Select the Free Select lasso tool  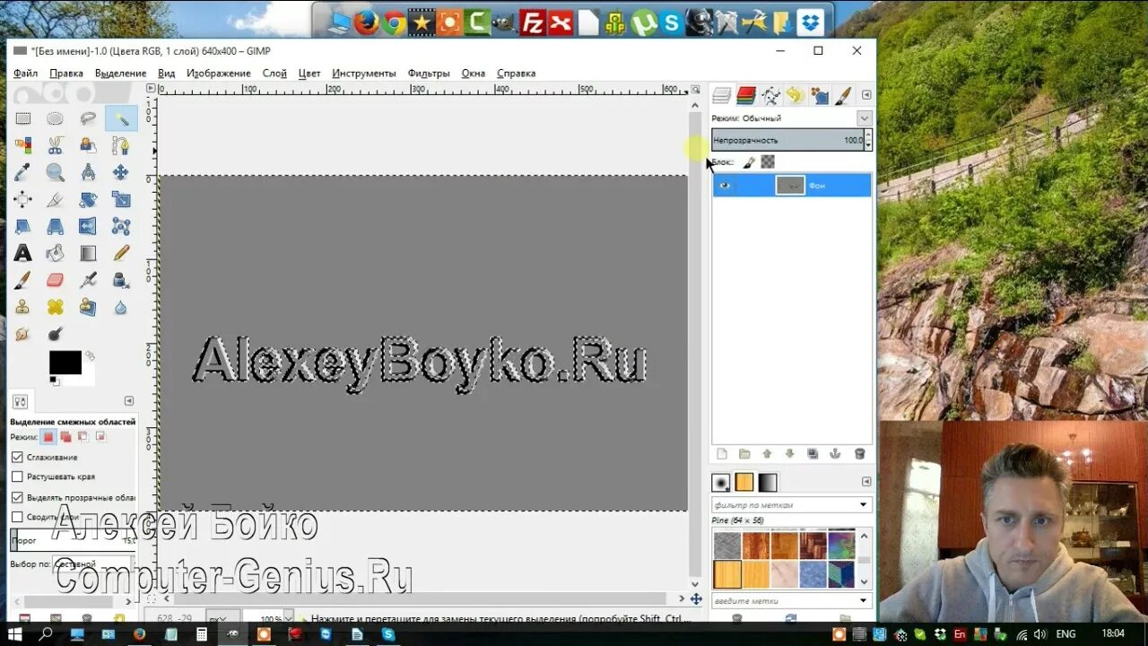click(x=88, y=118)
